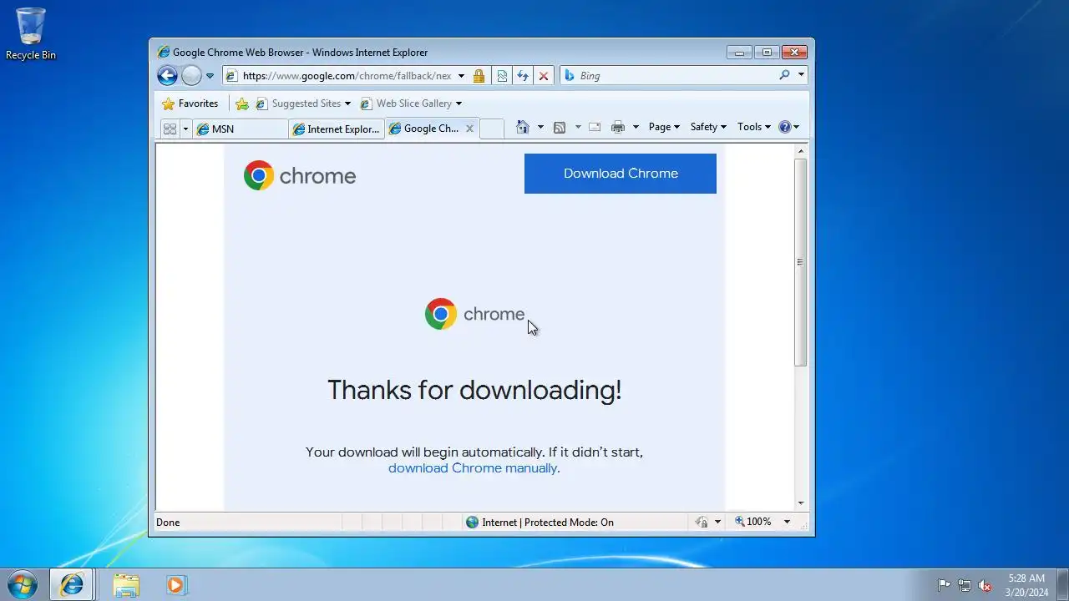1069x601 pixels.
Task: Open the Quick Tabs grid icon
Action: 170,129
